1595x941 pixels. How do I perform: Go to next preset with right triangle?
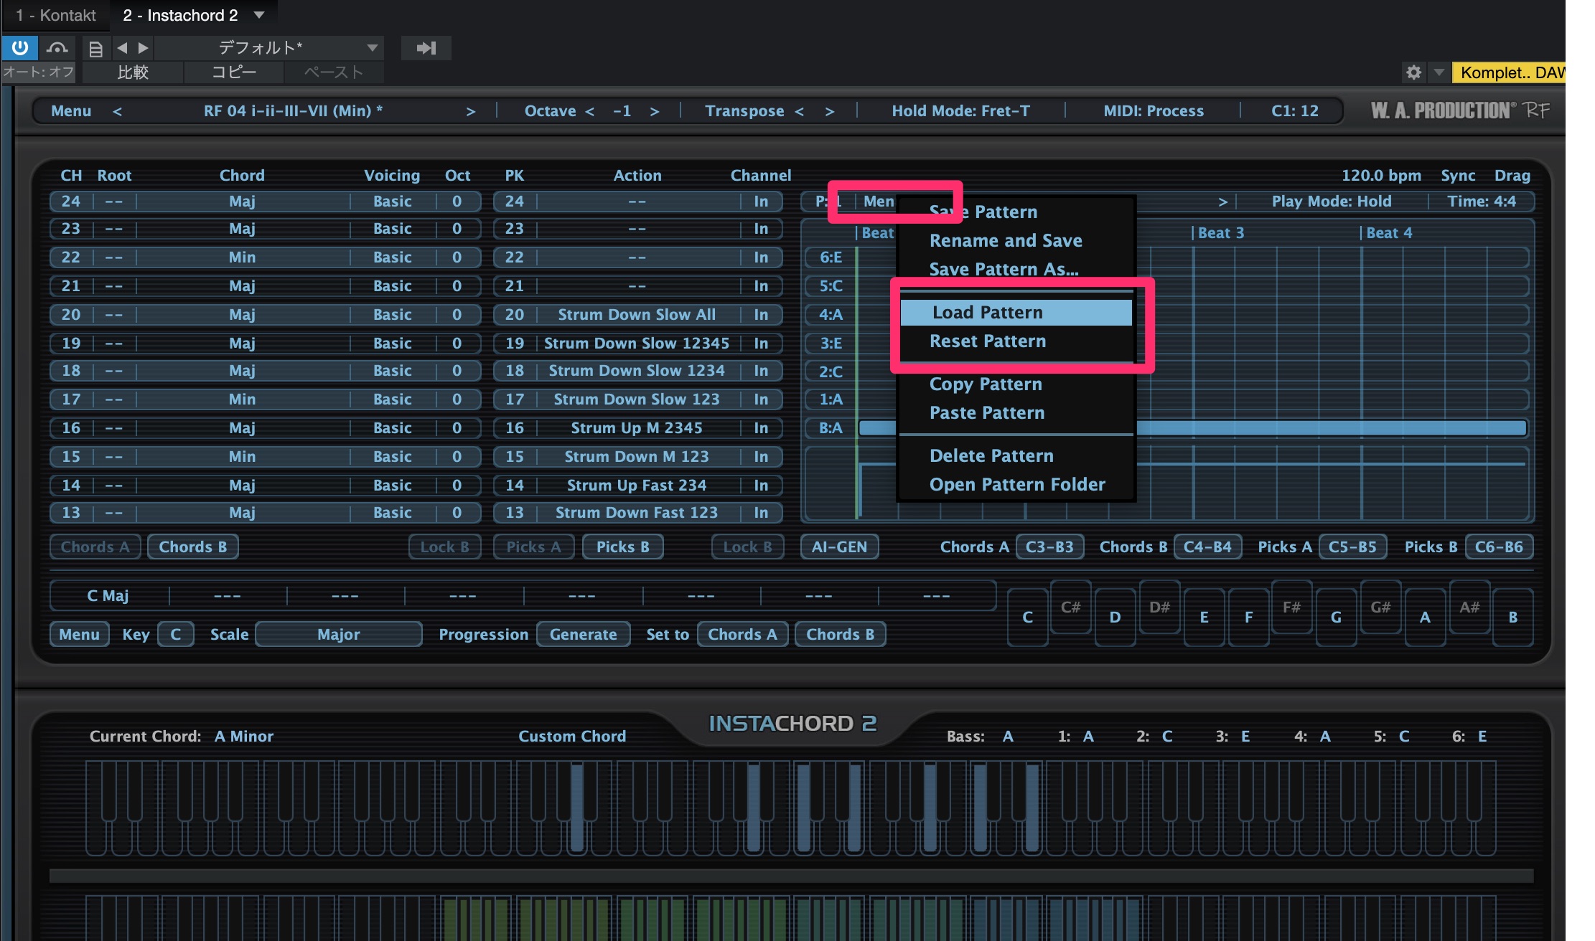(144, 48)
